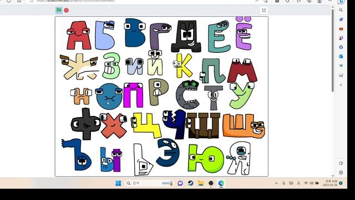Click the neon green letter Ю character
The image size is (355, 200).
(x=206, y=158)
